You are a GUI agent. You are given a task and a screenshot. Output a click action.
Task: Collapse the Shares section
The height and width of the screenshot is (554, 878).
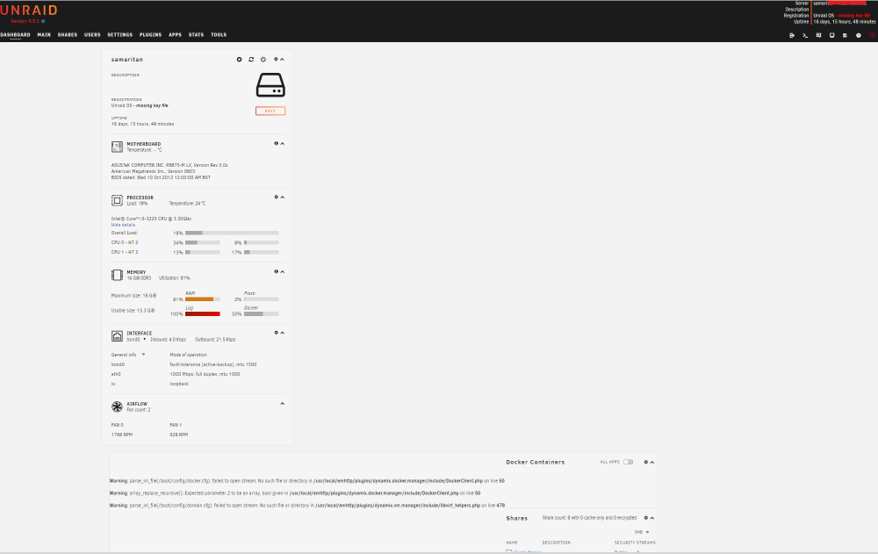point(652,518)
